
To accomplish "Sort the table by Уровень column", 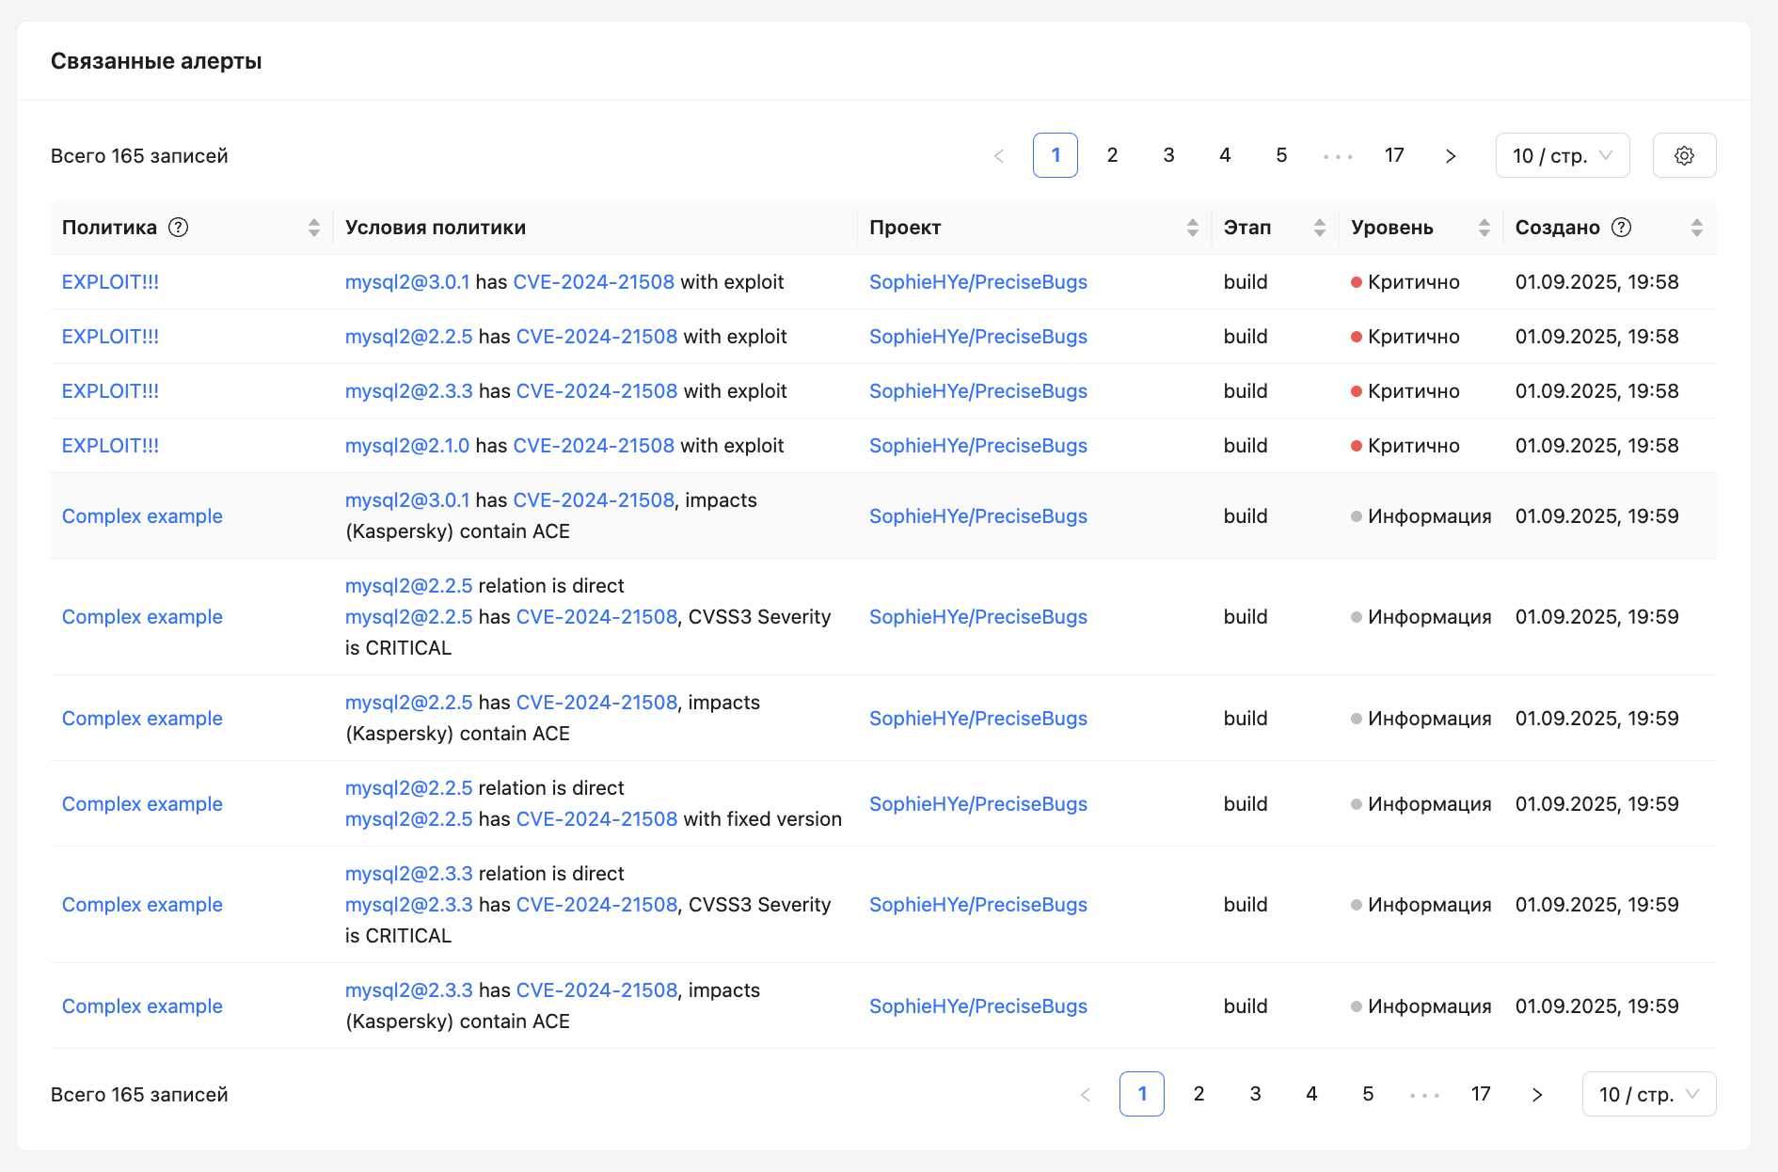I will pyautogui.click(x=1484, y=227).
